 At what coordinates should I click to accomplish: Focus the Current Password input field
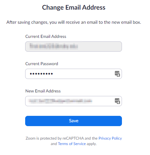(74, 74)
